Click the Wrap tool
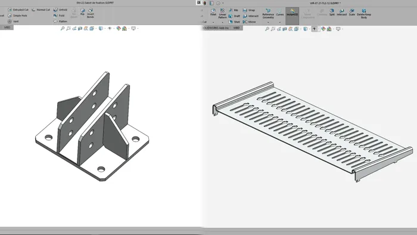This screenshot has width=417, height=235. 249,10
